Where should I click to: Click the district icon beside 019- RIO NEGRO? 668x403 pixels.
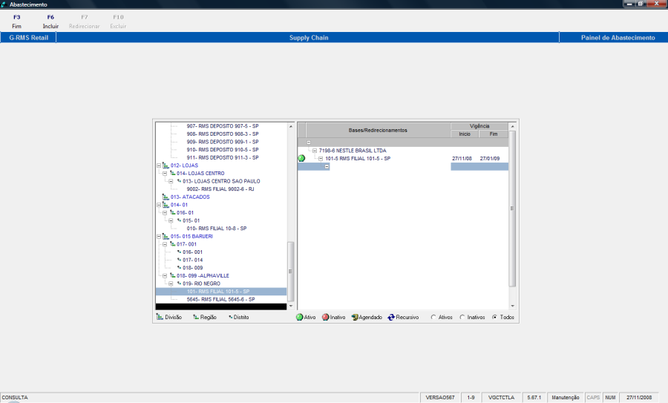coord(180,284)
